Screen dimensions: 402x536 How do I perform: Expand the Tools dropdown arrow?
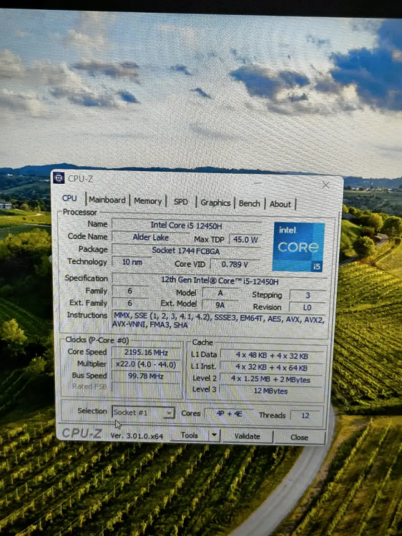pos(215,436)
